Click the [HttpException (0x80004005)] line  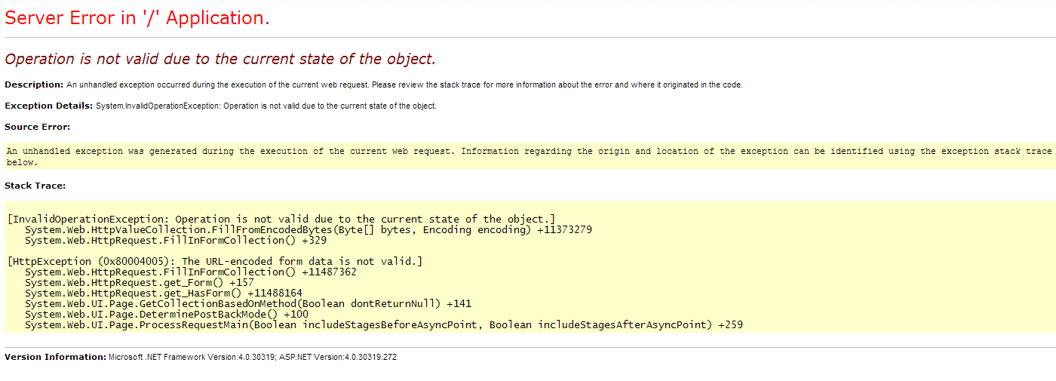[x=215, y=261]
